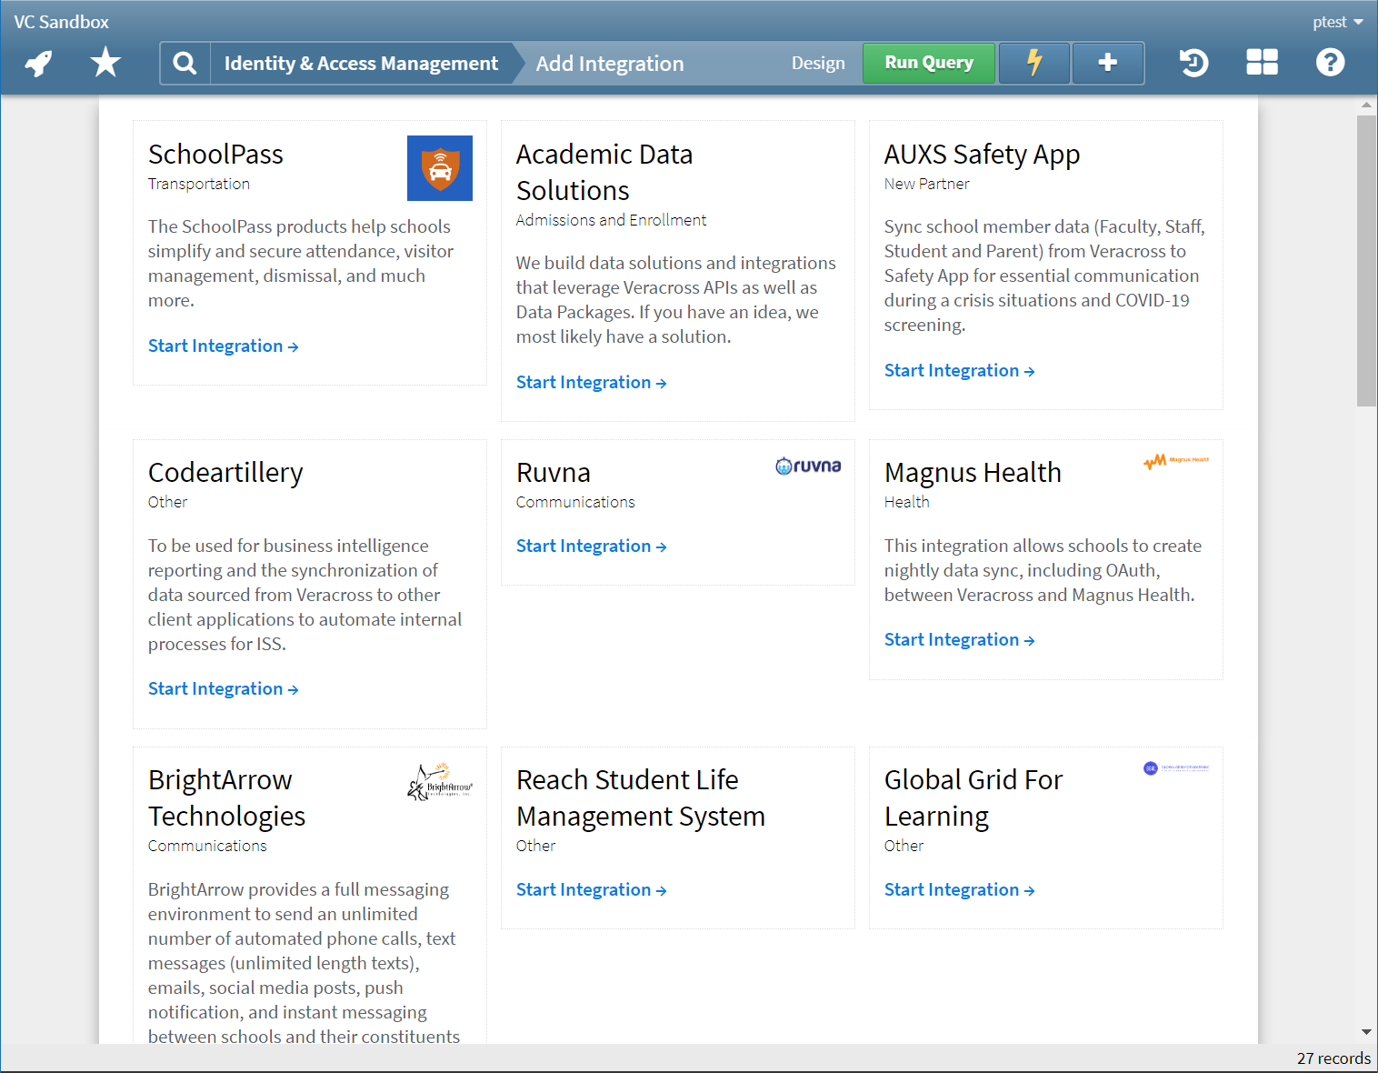1378x1073 pixels.
Task: Select the Add Integration breadcrumb
Action: [x=609, y=63]
